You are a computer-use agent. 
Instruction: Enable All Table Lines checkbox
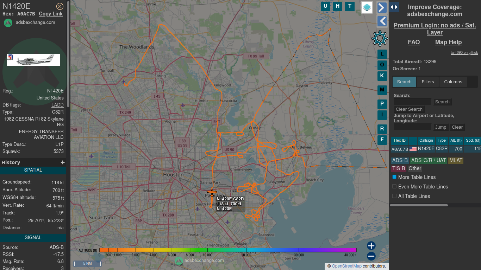click(x=394, y=196)
